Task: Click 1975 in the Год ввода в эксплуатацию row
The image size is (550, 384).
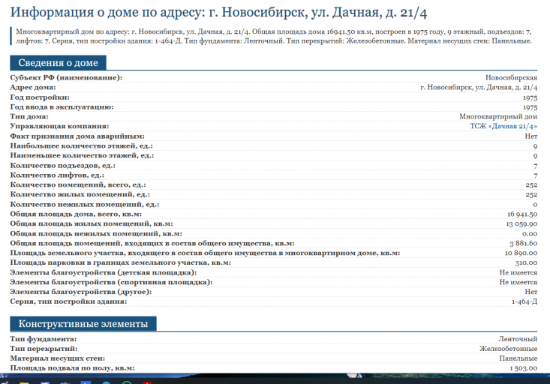Action: click(x=530, y=107)
